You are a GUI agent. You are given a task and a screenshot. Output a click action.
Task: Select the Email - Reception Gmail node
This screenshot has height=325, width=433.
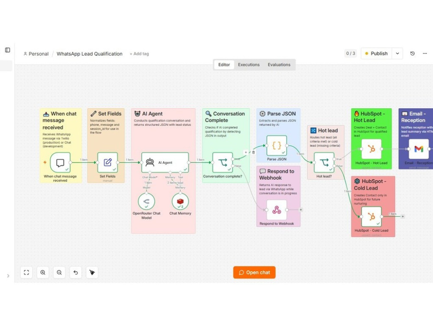click(x=419, y=149)
